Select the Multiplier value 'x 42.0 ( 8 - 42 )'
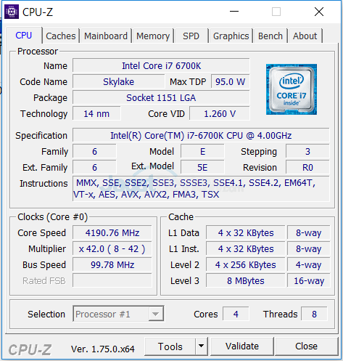This screenshot has width=343, height=361. [x=112, y=248]
